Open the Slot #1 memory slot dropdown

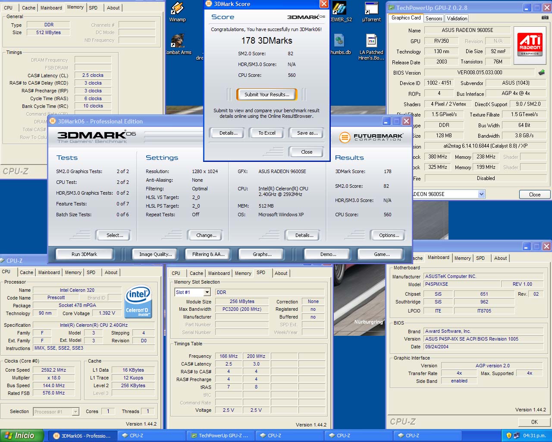tap(207, 292)
